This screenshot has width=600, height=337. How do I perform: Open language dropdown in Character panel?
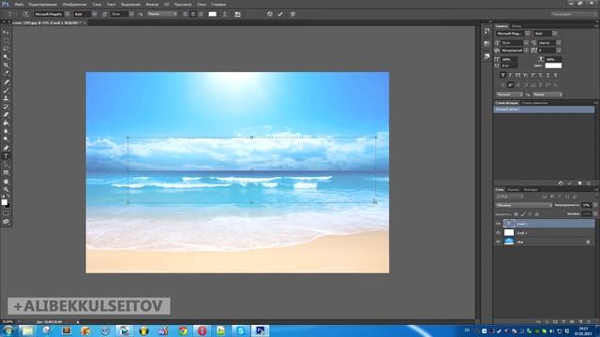(509, 95)
